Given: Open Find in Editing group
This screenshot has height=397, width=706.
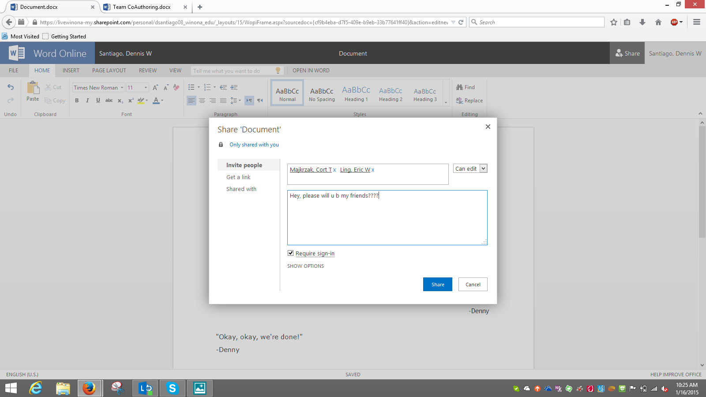Looking at the screenshot, I should pos(466,87).
